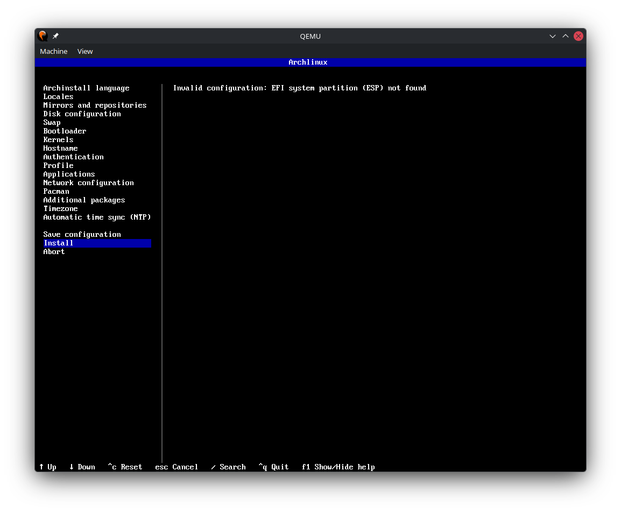This screenshot has width=621, height=513.
Task: Open the Machine menu
Action: click(x=53, y=52)
